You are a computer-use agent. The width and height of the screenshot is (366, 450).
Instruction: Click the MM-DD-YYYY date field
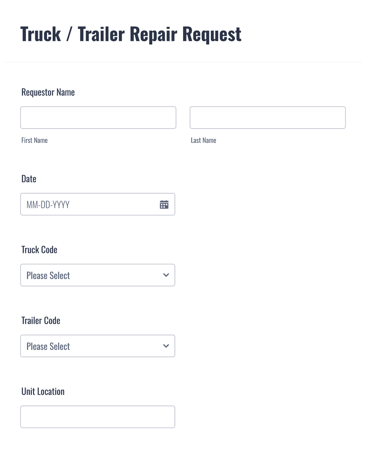pyautogui.click(x=88, y=205)
